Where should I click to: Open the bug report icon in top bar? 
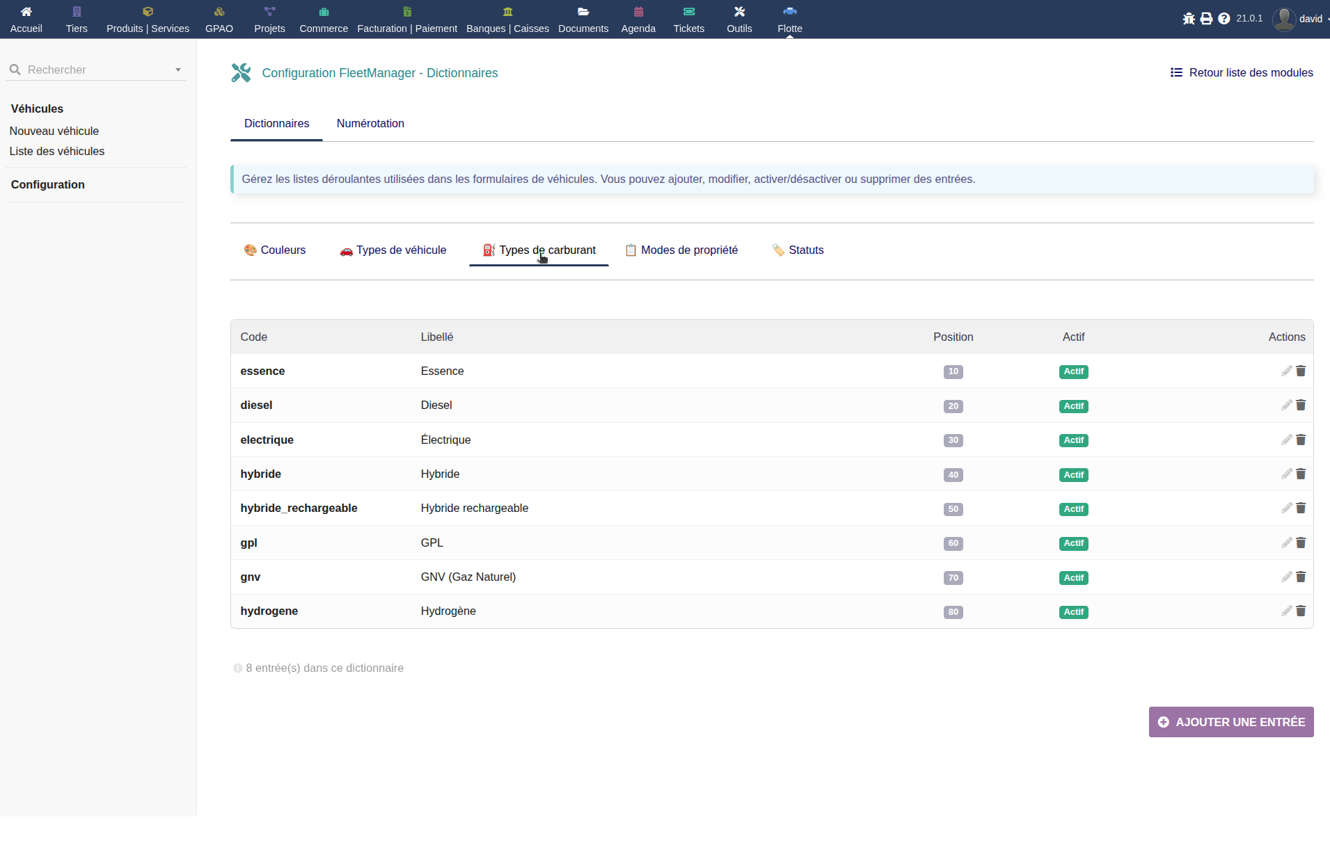tap(1189, 19)
